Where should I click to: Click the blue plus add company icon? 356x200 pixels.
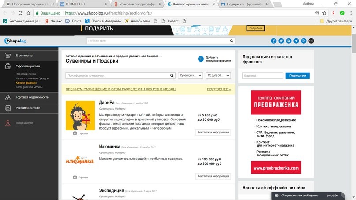click(201, 59)
